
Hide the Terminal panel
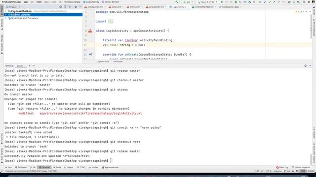pos(310,65)
